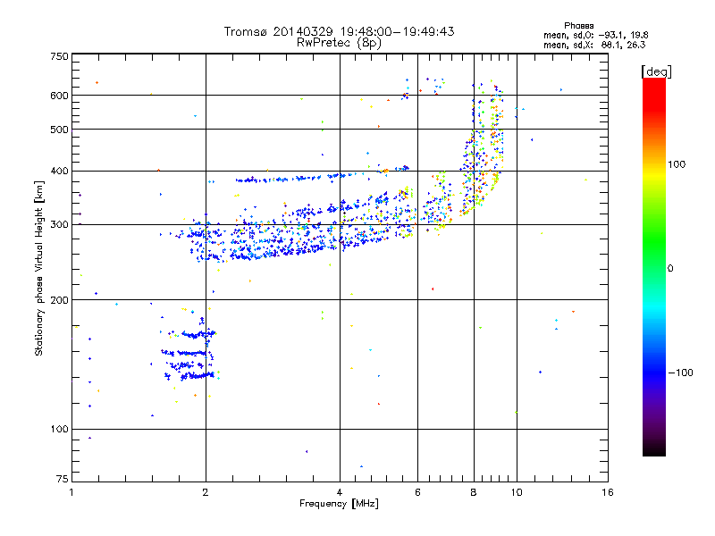
Task: Click the '4' x-axis tick label
Action: coord(340,492)
